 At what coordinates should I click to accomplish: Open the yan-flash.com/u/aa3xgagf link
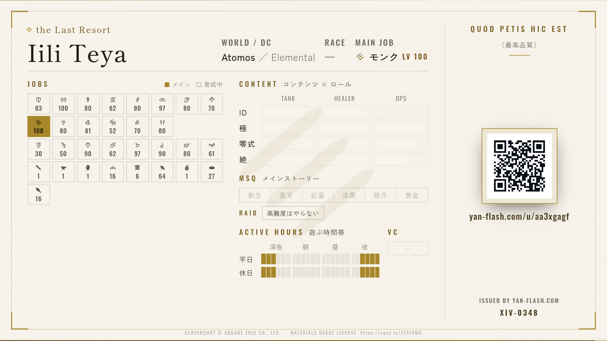519,216
